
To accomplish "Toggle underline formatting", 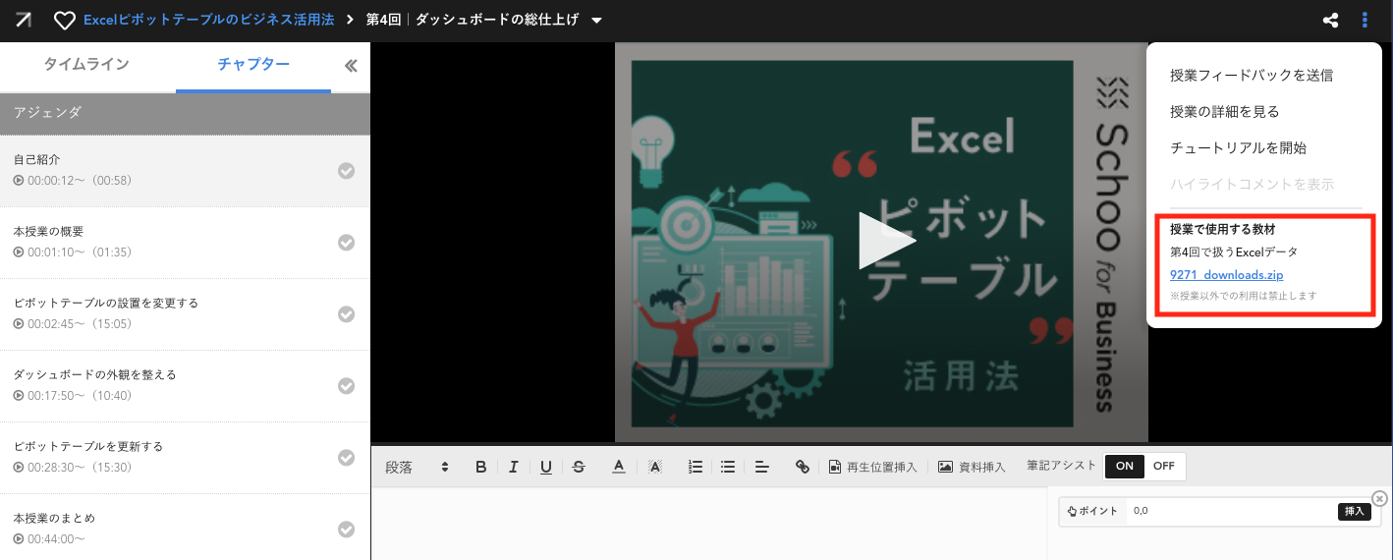I will click(x=546, y=467).
